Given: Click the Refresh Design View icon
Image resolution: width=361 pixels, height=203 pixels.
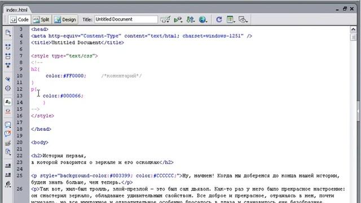Looking at the screenshot, I should 219,20.
